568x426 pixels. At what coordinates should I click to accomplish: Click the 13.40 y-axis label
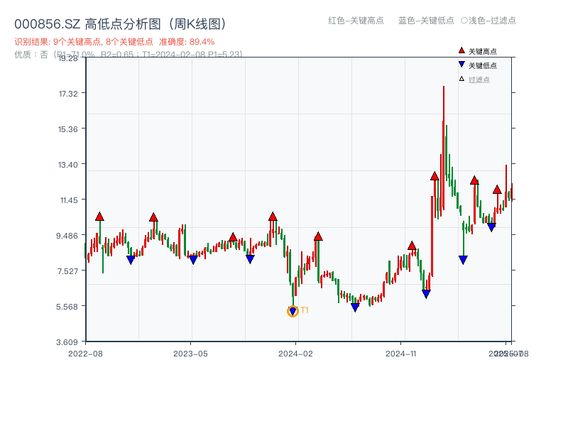click(68, 165)
